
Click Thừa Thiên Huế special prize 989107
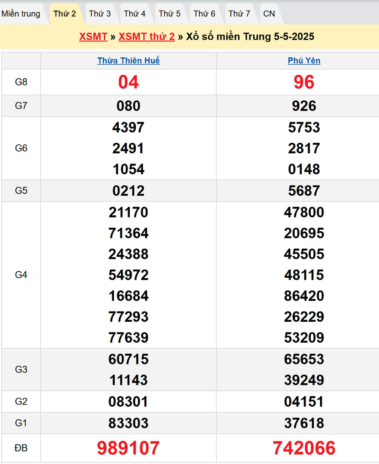(x=128, y=448)
